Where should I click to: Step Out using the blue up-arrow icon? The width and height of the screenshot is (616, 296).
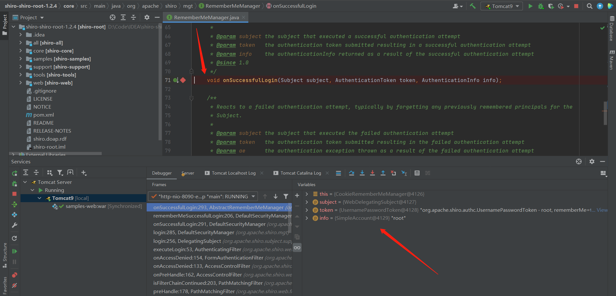coord(383,173)
